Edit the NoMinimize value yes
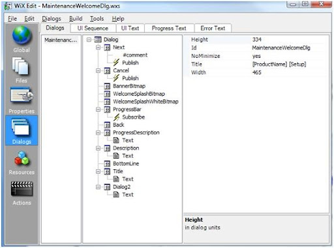Viewport: 334px width, 248px height. (x=290, y=56)
